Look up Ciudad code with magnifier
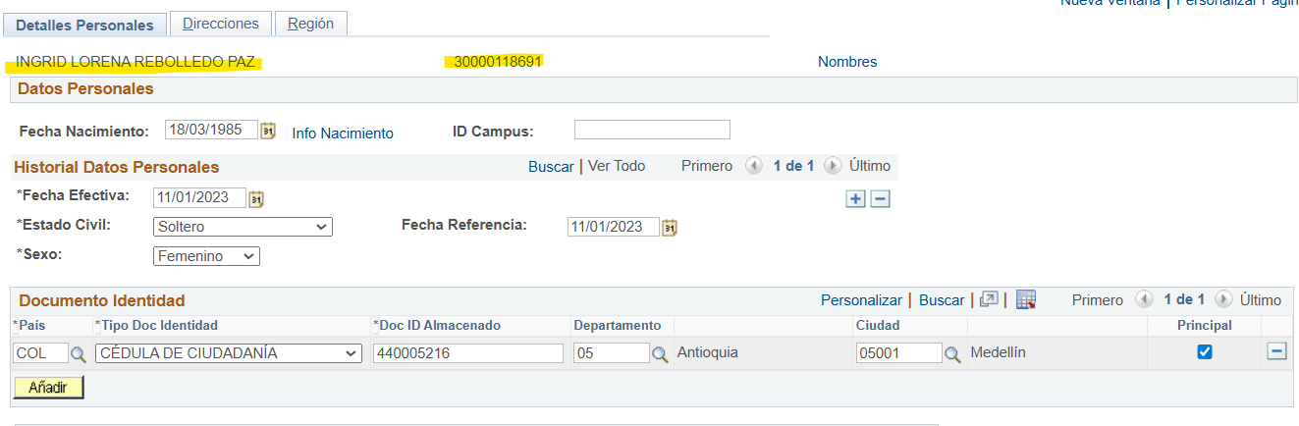1299x426 pixels. point(951,353)
